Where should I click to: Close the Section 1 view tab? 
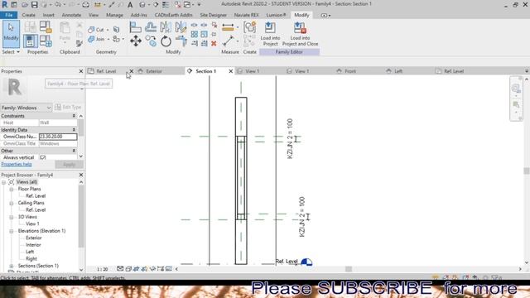click(231, 71)
